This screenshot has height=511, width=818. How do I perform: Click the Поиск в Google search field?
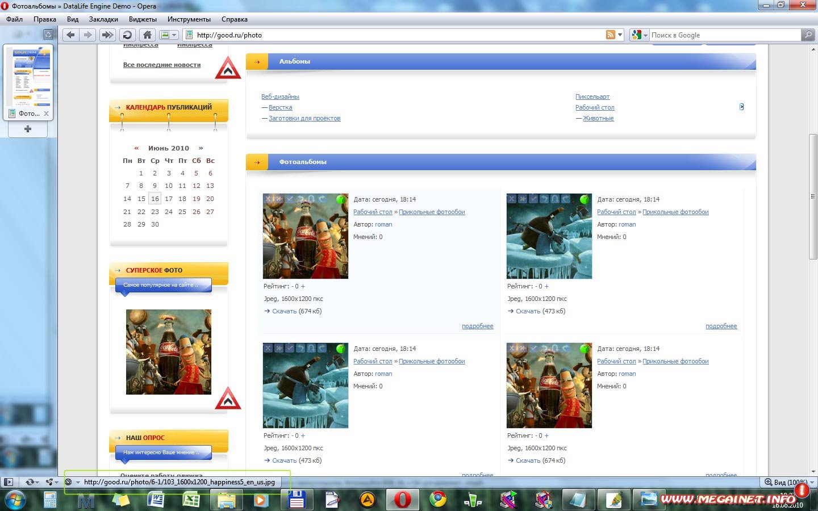(x=725, y=35)
